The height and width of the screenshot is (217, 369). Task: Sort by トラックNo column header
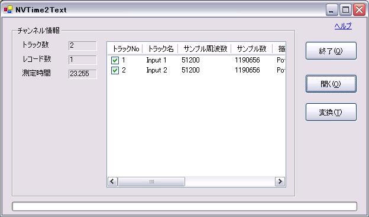(x=125, y=49)
